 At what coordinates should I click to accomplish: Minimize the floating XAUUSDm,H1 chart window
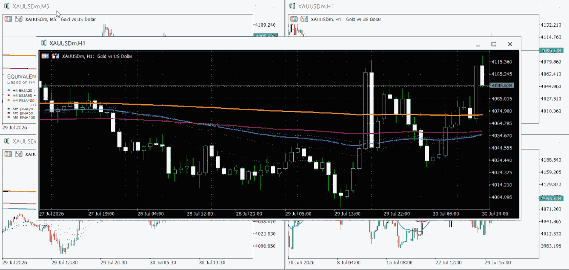[478, 44]
